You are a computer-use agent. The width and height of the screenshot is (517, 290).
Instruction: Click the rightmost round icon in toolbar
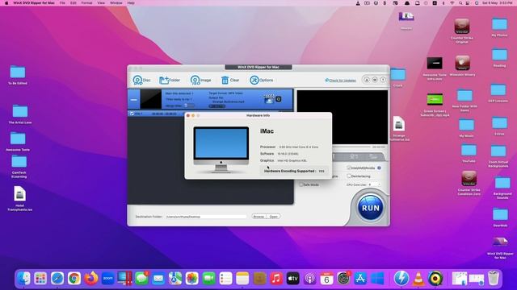[383, 80]
